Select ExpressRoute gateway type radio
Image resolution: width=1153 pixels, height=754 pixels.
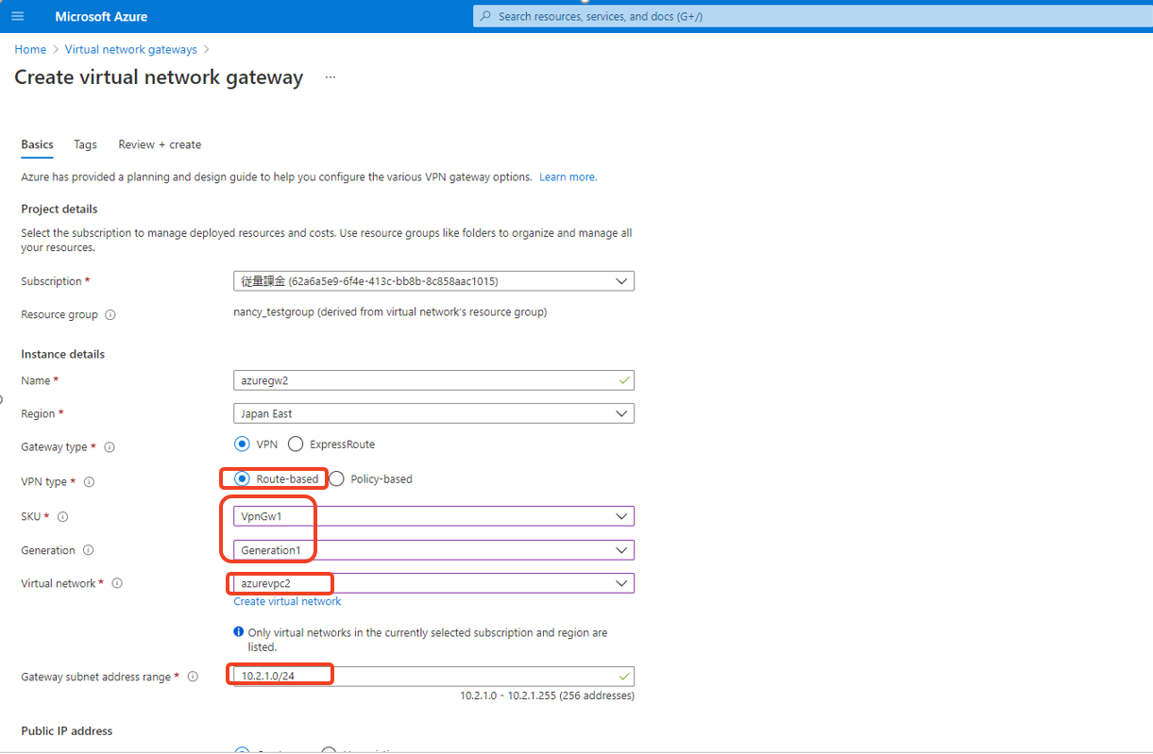coord(296,444)
